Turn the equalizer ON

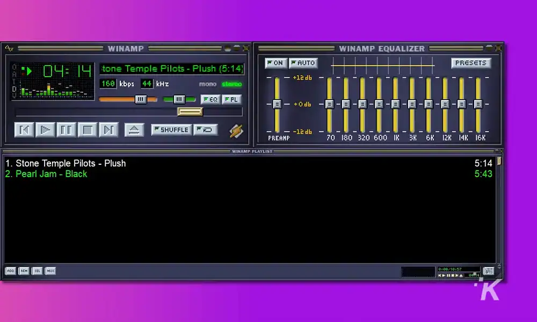(275, 63)
